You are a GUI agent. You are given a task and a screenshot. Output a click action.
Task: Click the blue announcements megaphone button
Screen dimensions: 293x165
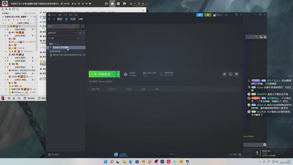coord(200,15)
